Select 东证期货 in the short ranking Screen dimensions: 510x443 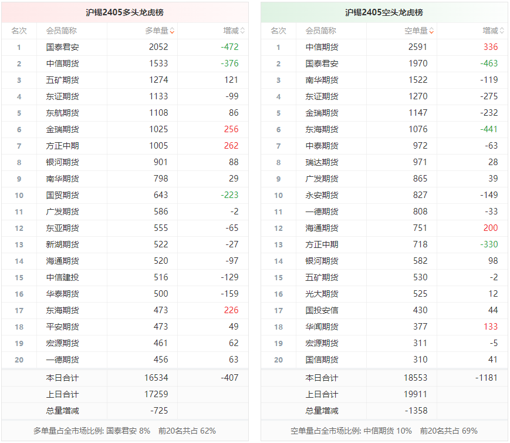pyautogui.click(x=322, y=96)
